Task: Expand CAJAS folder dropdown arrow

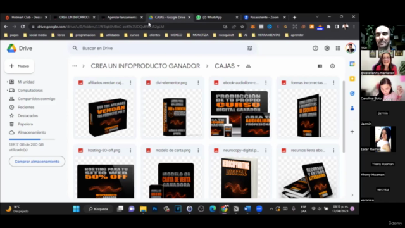Action: 238,66
